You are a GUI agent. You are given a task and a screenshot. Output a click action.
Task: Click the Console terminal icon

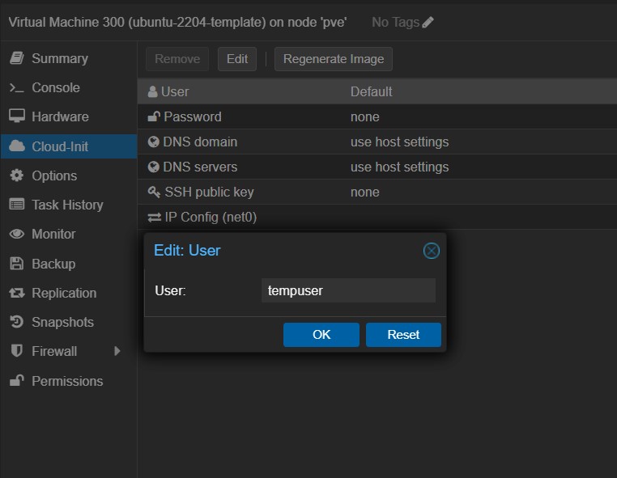click(x=16, y=87)
